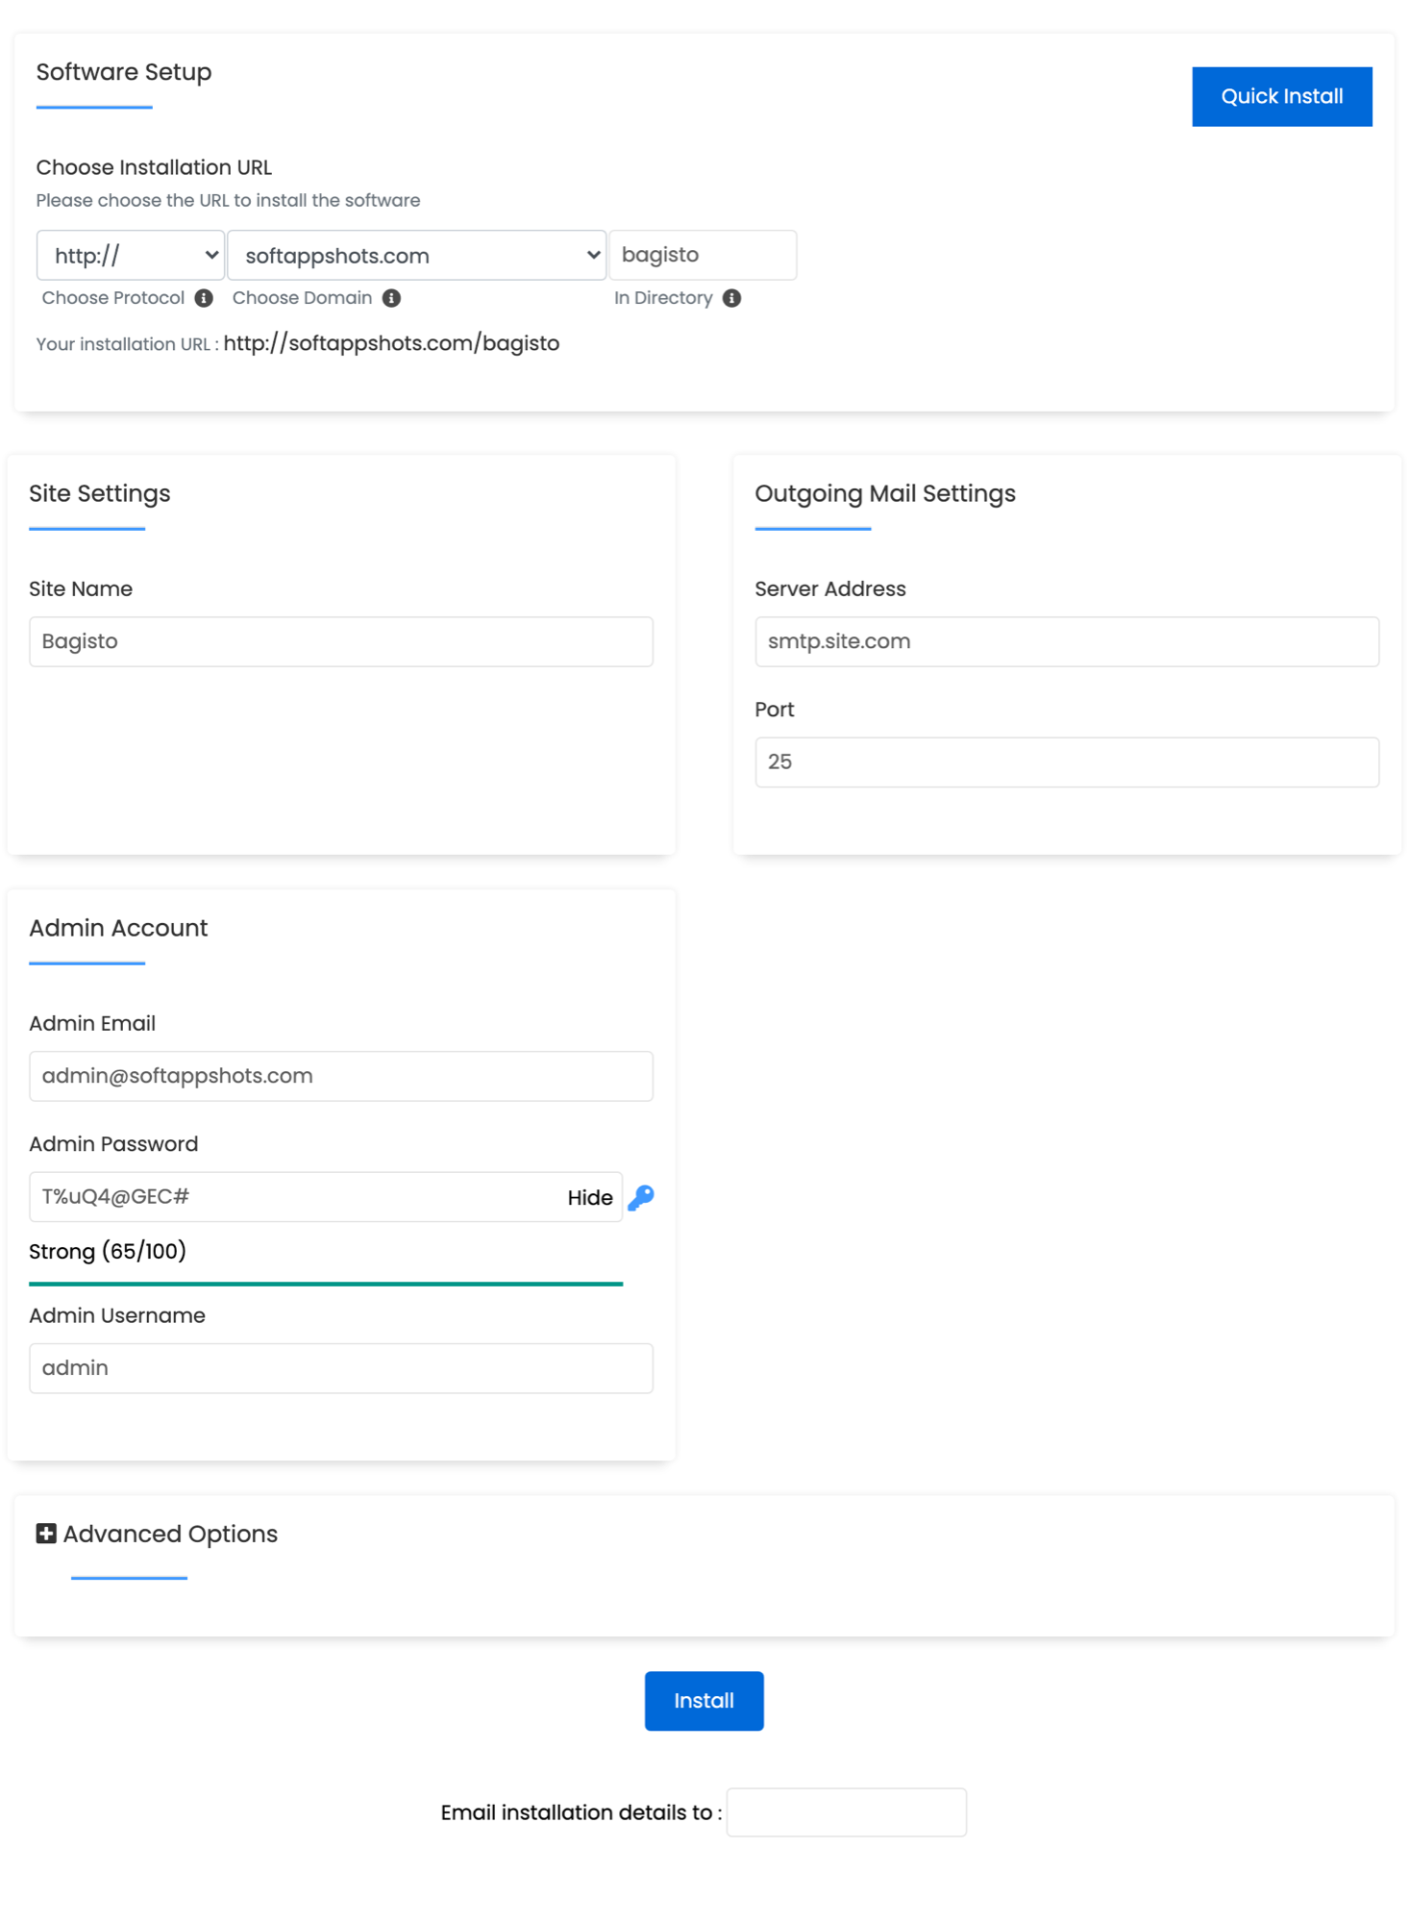Click the Email installation details input
Image resolution: width=1409 pixels, height=1923 pixels.
[847, 1812]
